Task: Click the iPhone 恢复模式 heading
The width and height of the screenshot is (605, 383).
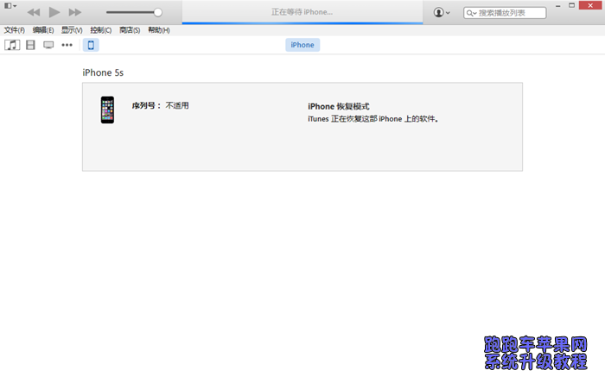Action: point(339,107)
